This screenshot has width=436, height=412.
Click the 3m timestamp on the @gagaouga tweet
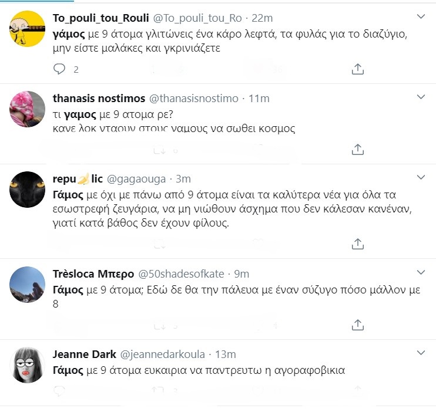pos(183,178)
